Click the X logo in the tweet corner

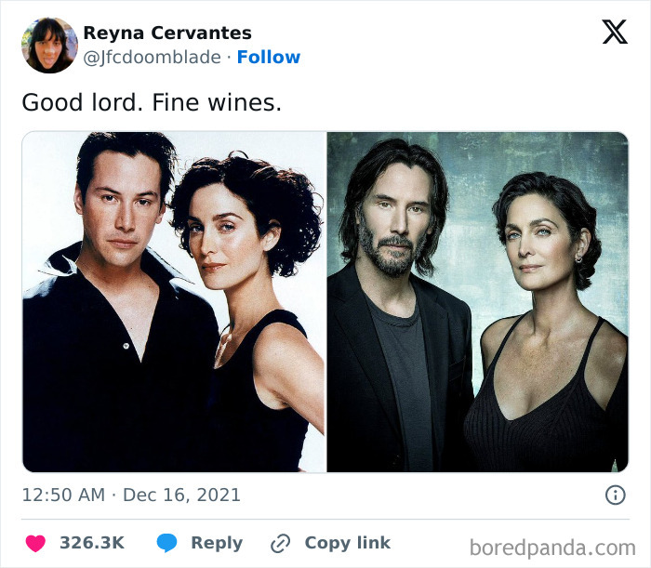pyautogui.click(x=614, y=33)
